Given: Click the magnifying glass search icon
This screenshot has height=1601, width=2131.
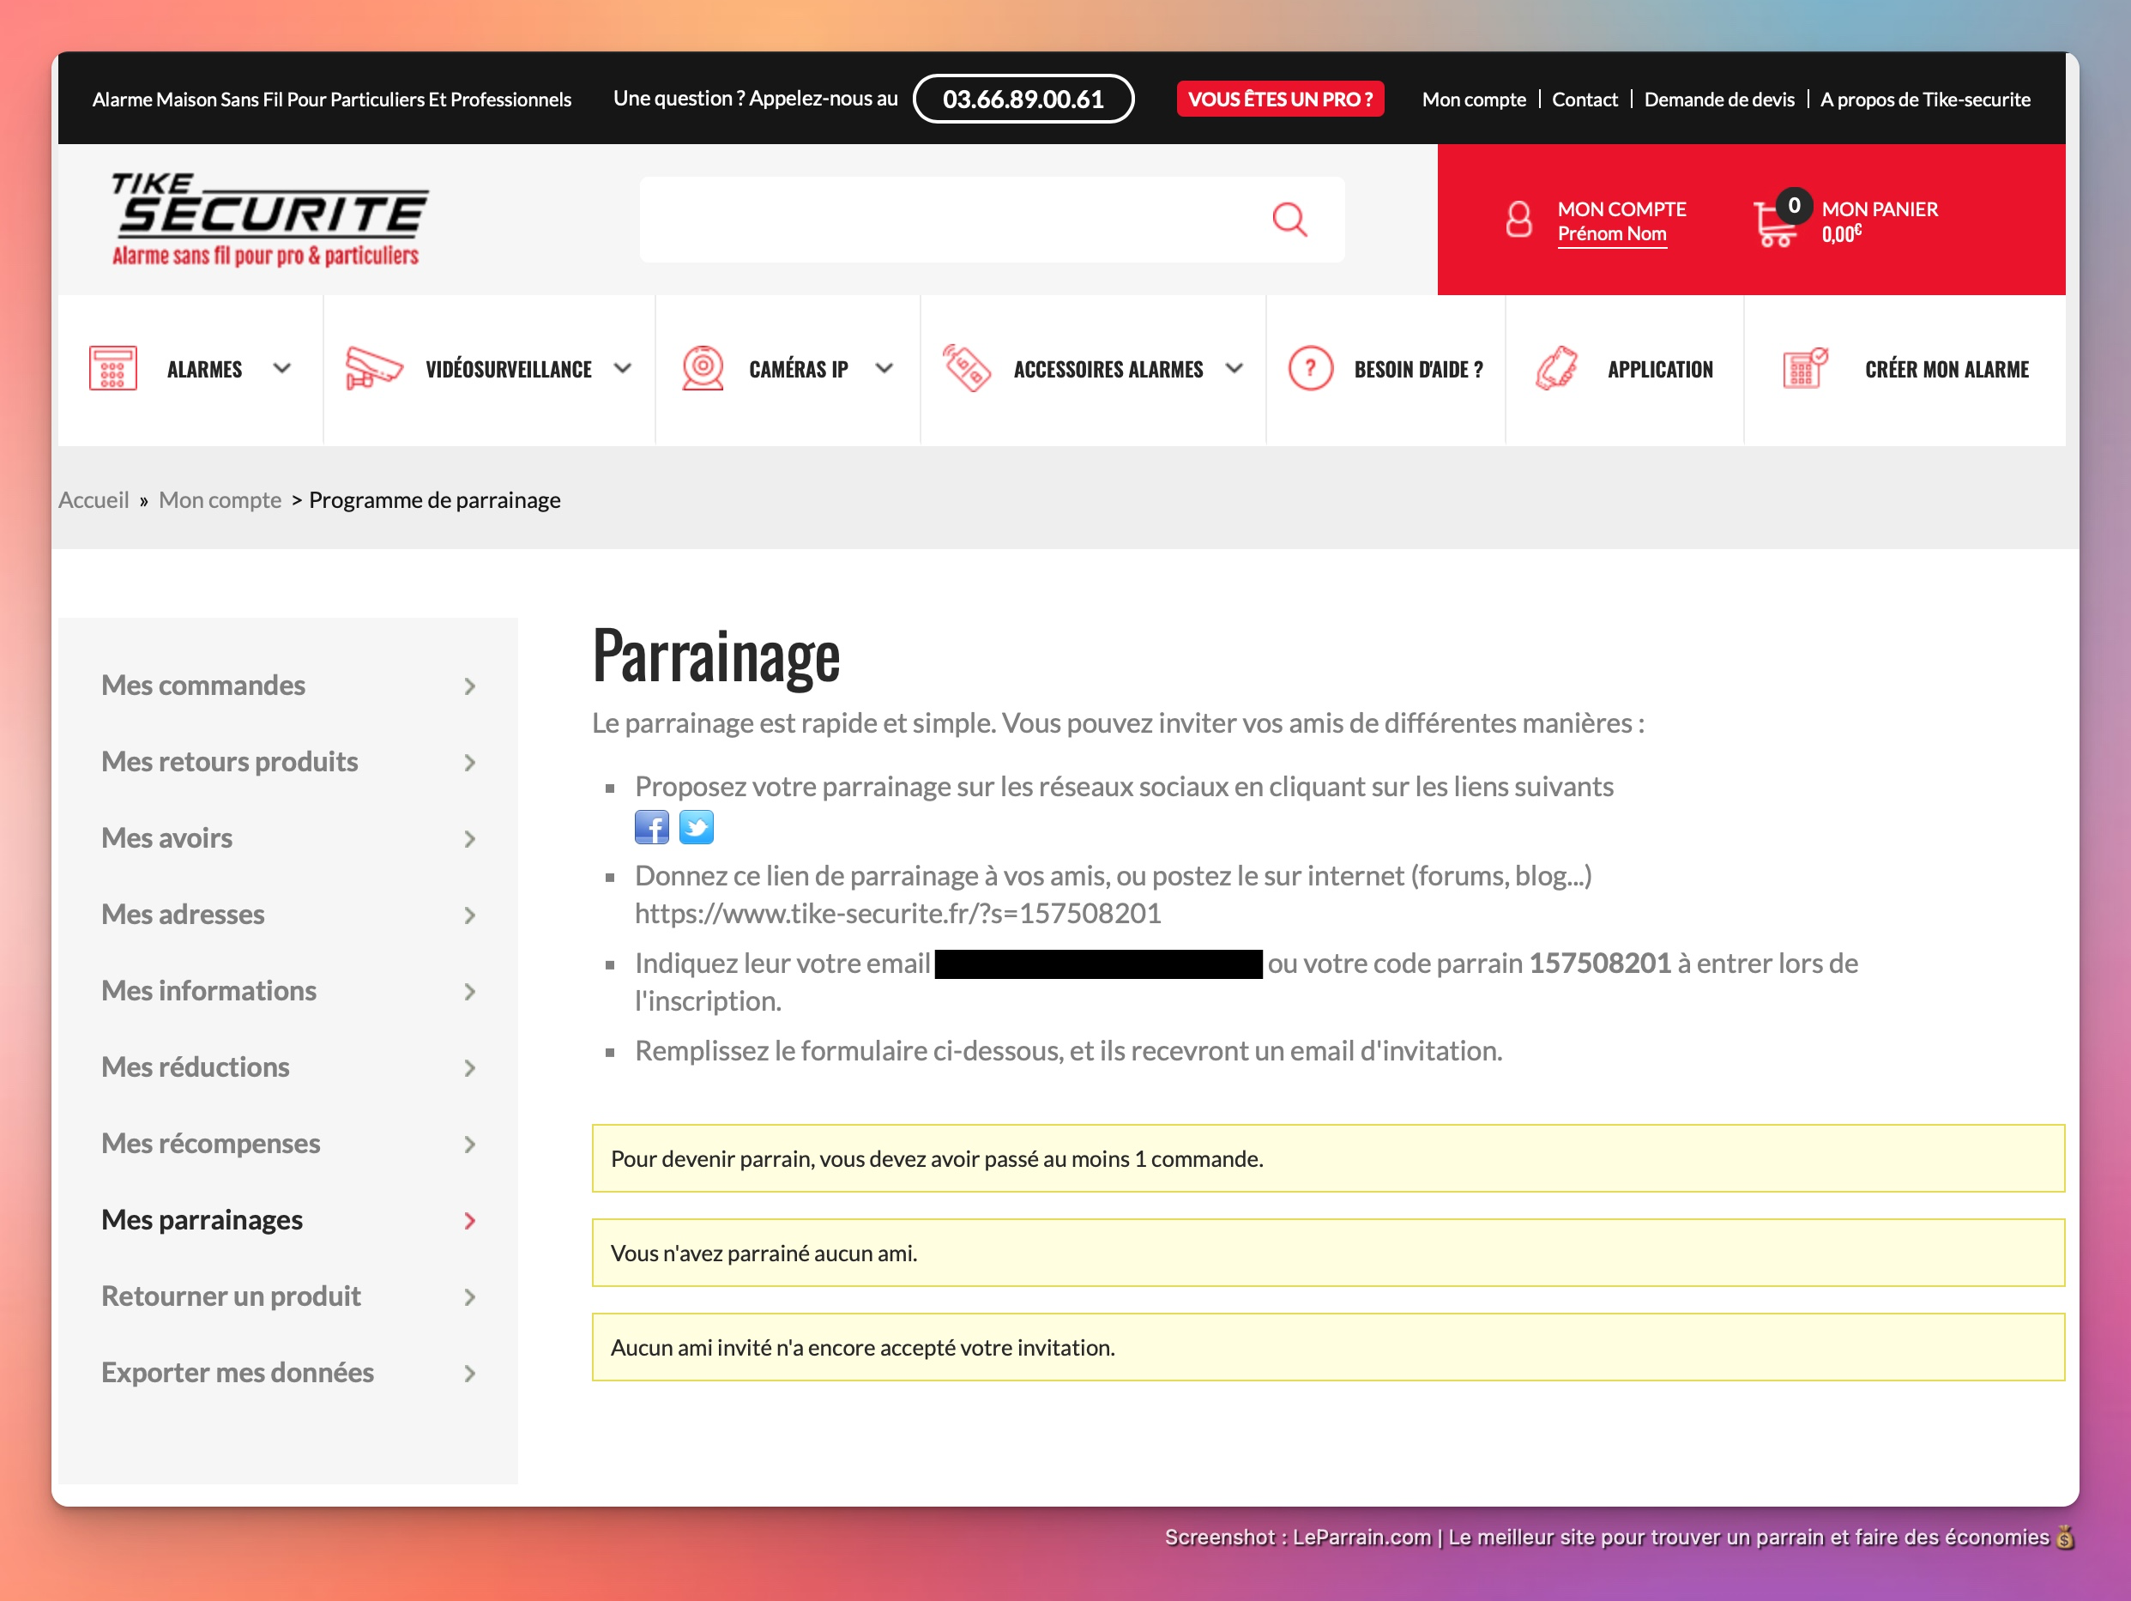Looking at the screenshot, I should pyautogui.click(x=1289, y=220).
